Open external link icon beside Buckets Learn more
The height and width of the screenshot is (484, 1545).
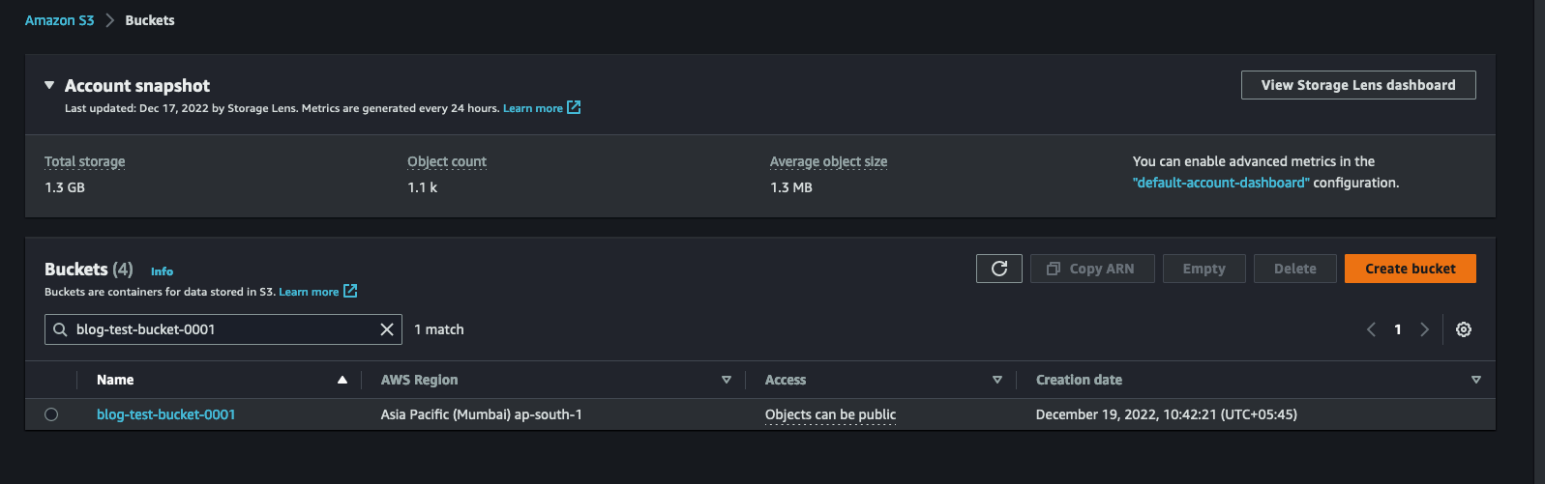point(350,291)
